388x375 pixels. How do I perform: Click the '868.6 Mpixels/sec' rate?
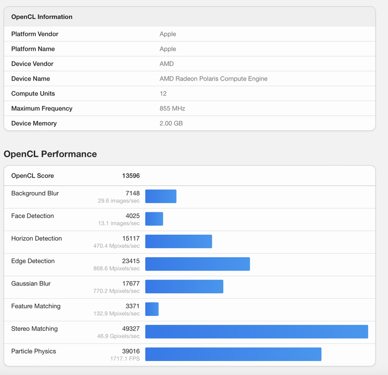(116, 269)
